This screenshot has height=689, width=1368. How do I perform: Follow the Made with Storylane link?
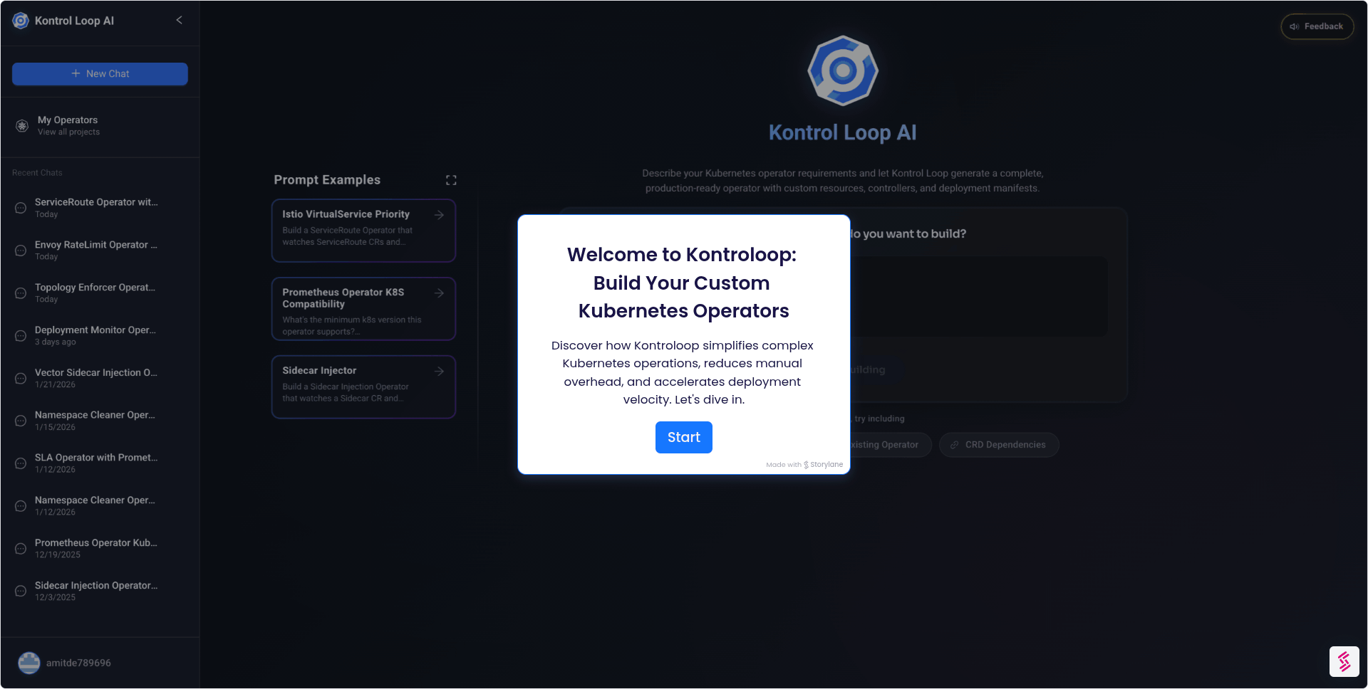click(x=804, y=465)
